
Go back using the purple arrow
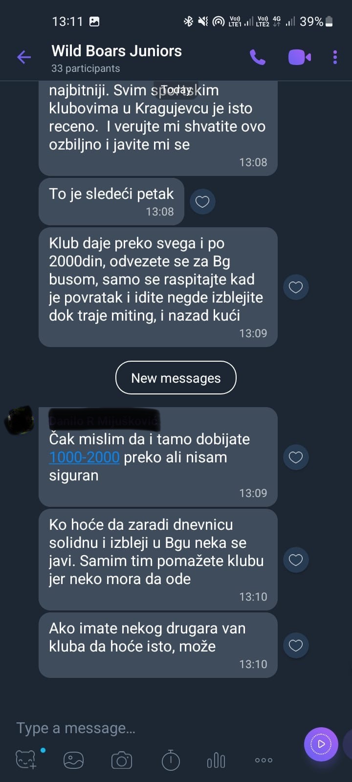pos(24,57)
